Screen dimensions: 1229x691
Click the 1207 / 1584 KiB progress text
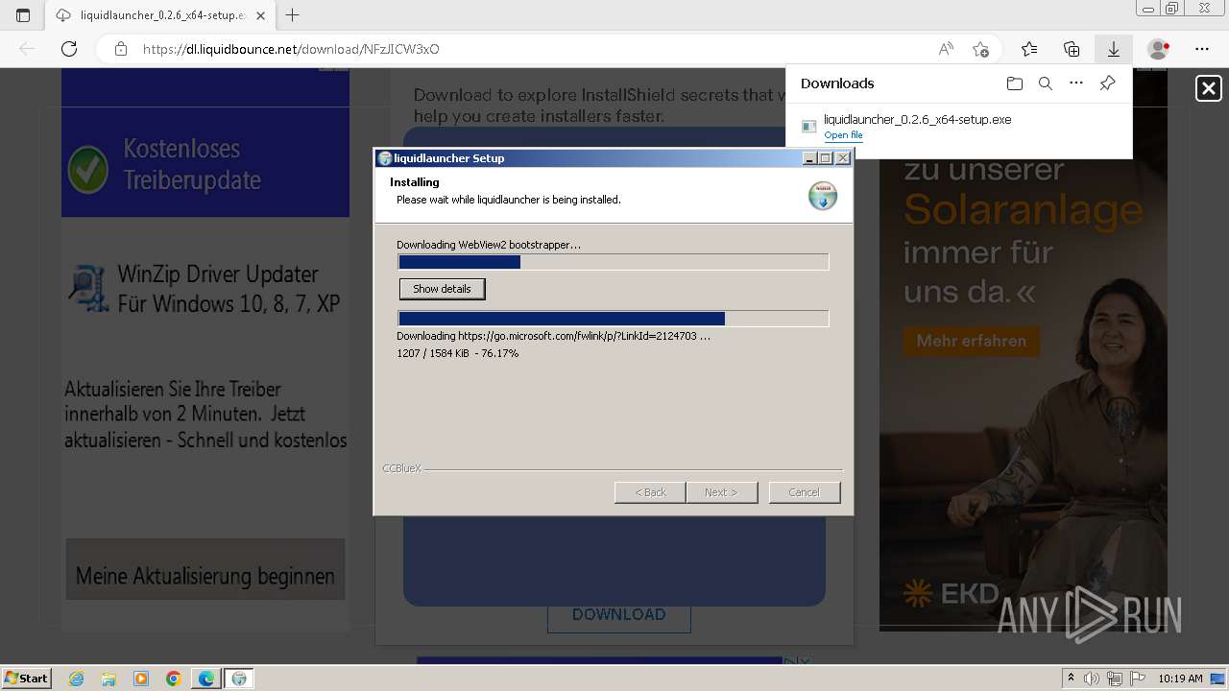pyautogui.click(x=457, y=353)
